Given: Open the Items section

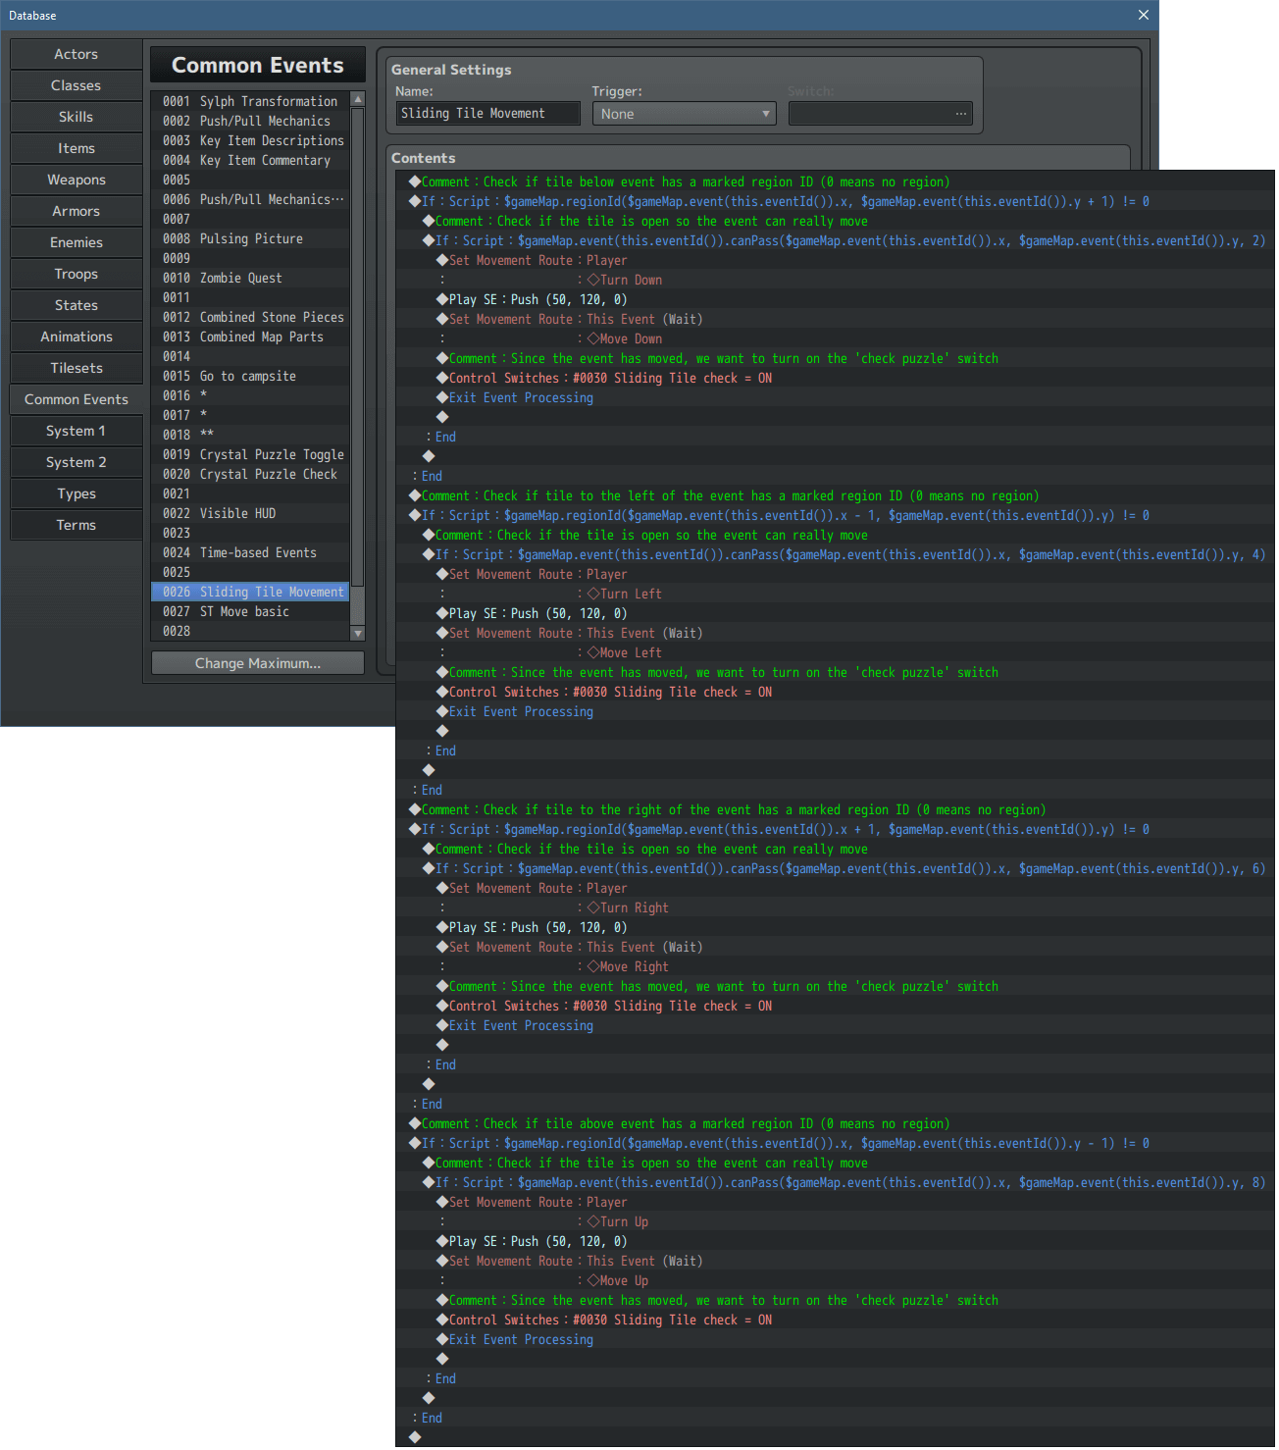Looking at the screenshot, I should (76, 148).
